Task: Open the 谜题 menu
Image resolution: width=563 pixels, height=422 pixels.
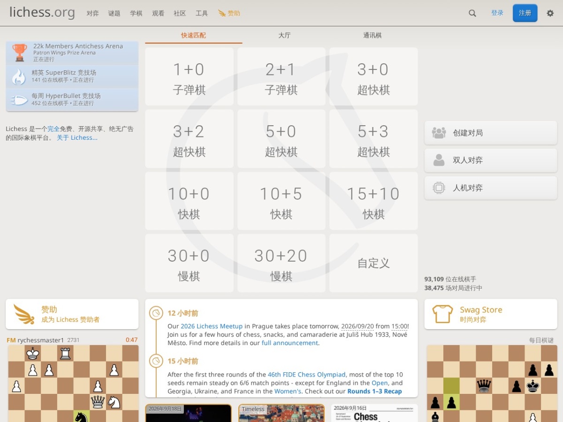Action: (114, 14)
